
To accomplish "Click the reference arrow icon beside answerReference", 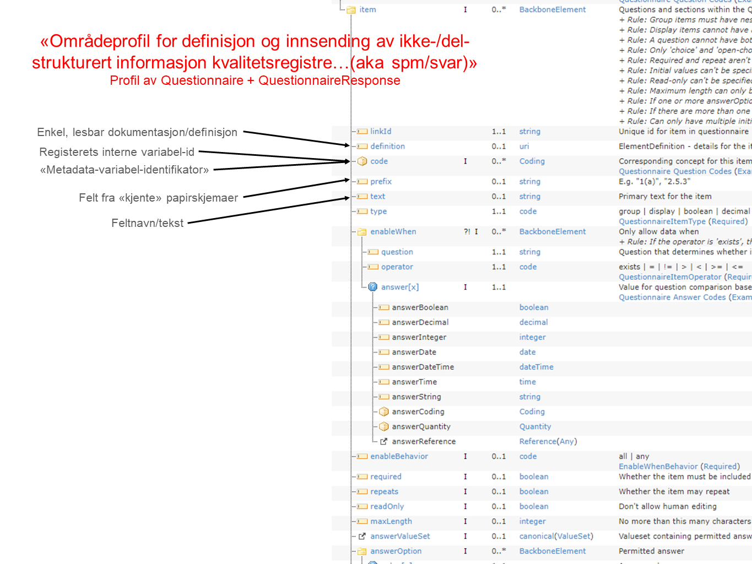I will point(384,442).
